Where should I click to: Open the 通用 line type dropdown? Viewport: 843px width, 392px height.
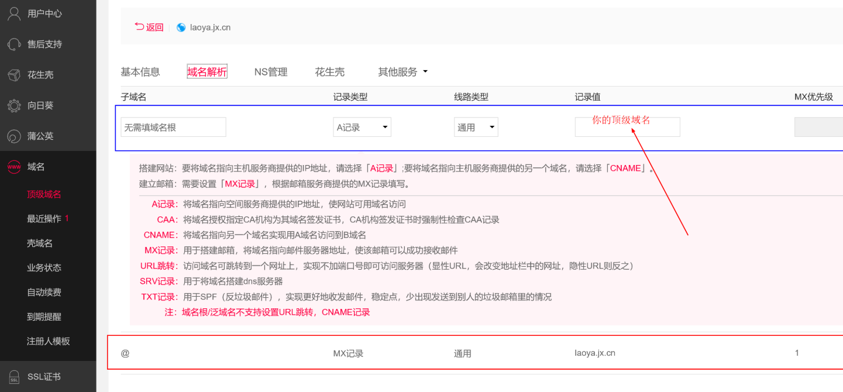(x=476, y=127)
